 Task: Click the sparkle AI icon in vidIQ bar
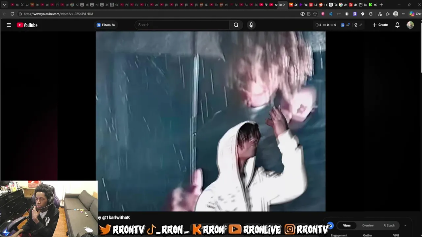(360, 25)
